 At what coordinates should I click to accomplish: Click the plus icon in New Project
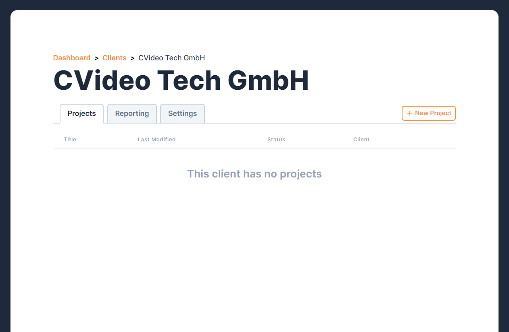(x=410, y=113)
